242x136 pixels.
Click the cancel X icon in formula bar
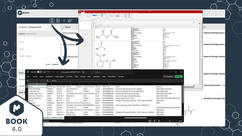[42, 81]
